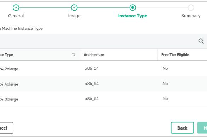Sort by Instance Type column arrows

74,54
